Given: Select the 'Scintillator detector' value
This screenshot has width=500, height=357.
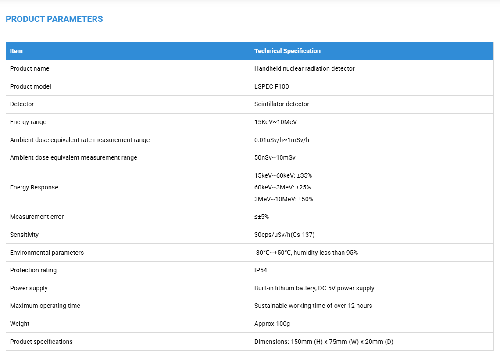Looking at the screenshot, I should 282,104.
